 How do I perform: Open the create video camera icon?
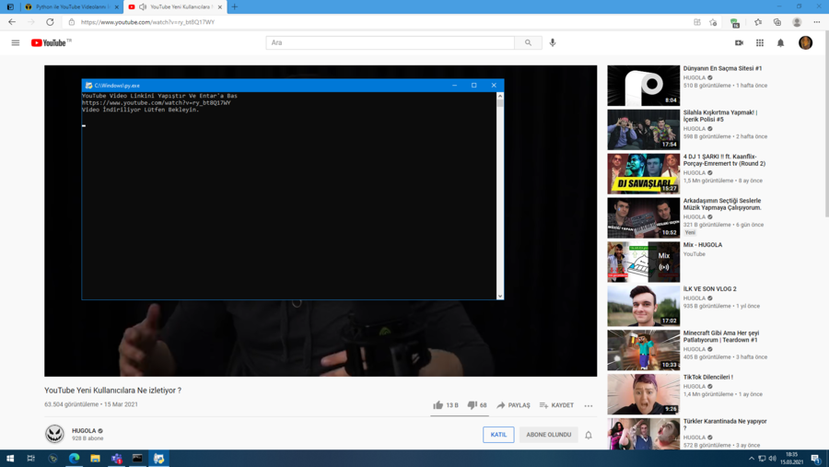point(739,42)
